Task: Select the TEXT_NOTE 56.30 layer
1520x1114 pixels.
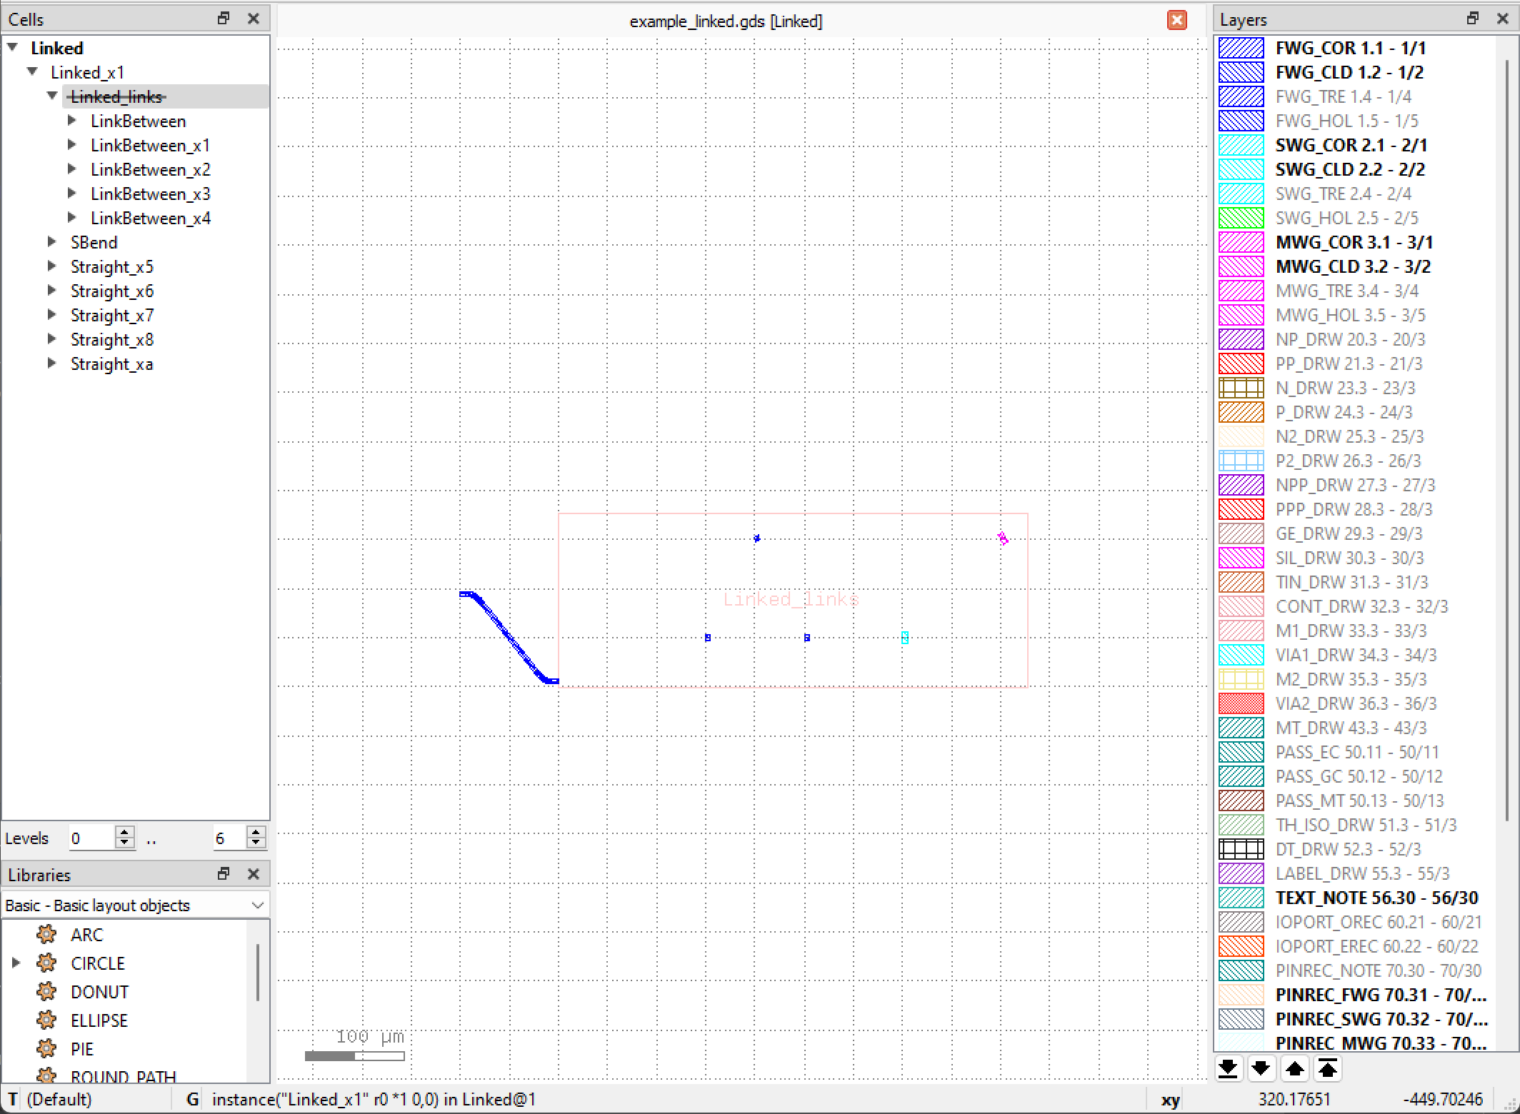Action: pos(1377,898)
